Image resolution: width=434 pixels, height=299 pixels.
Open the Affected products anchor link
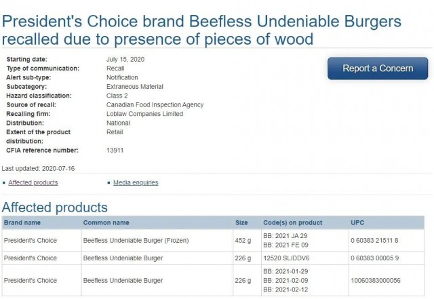coord(33,183)
